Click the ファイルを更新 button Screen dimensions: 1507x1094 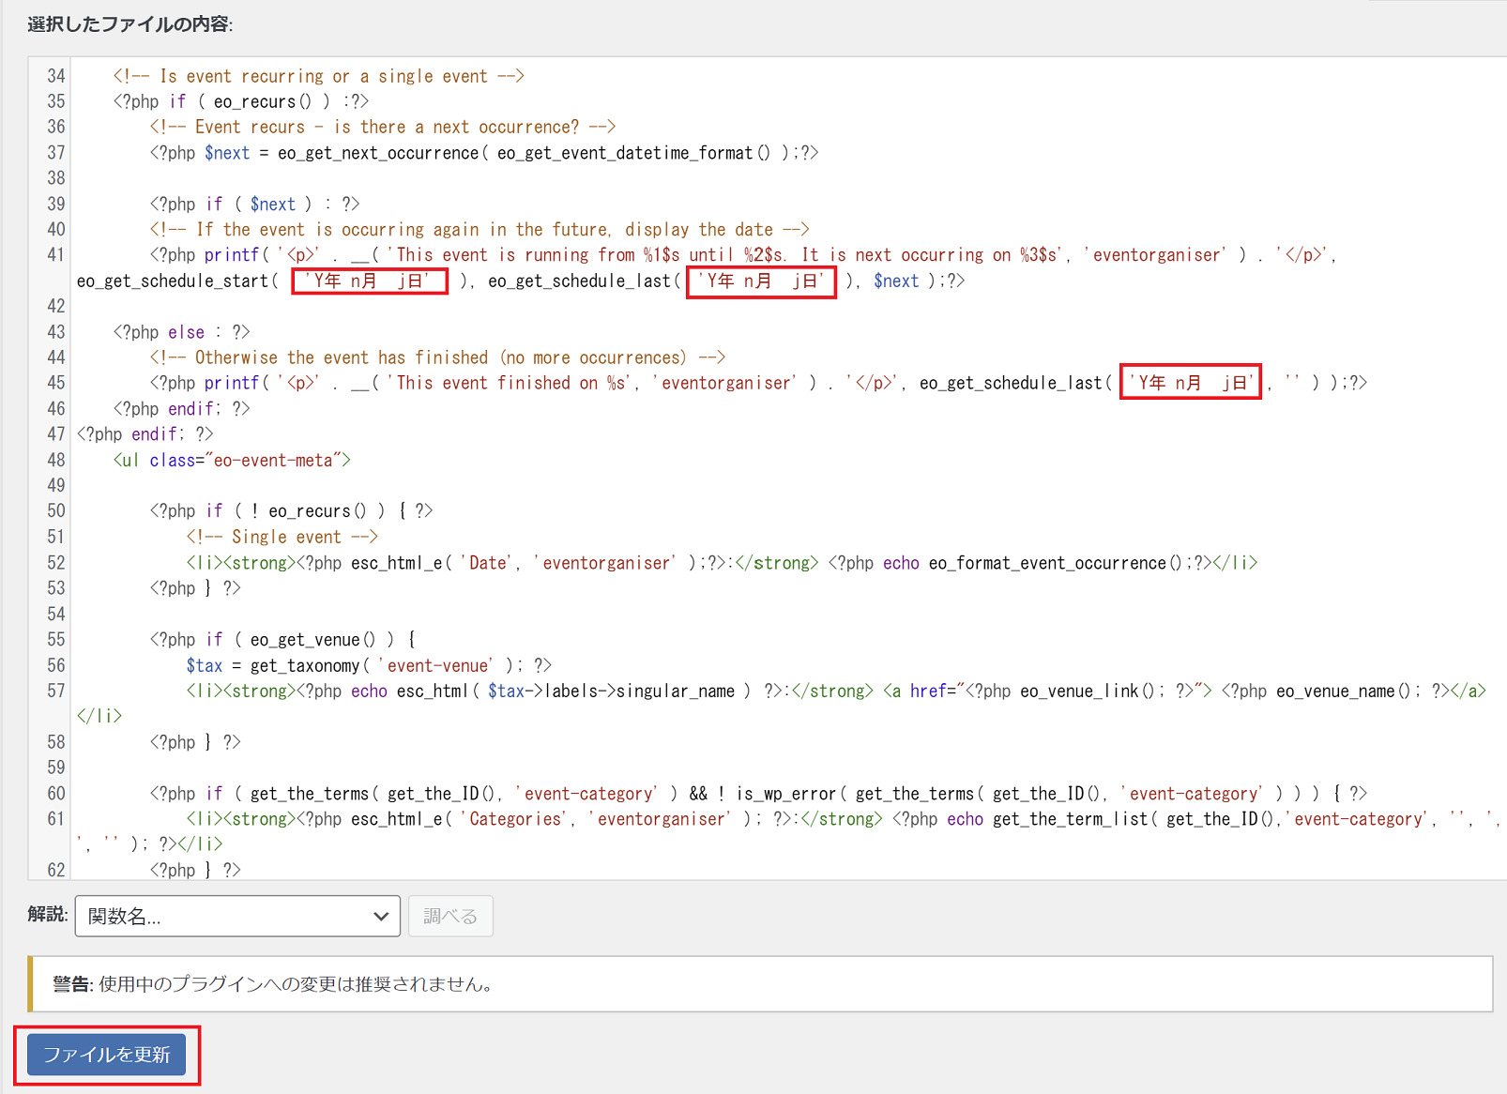coord(106,1055)
